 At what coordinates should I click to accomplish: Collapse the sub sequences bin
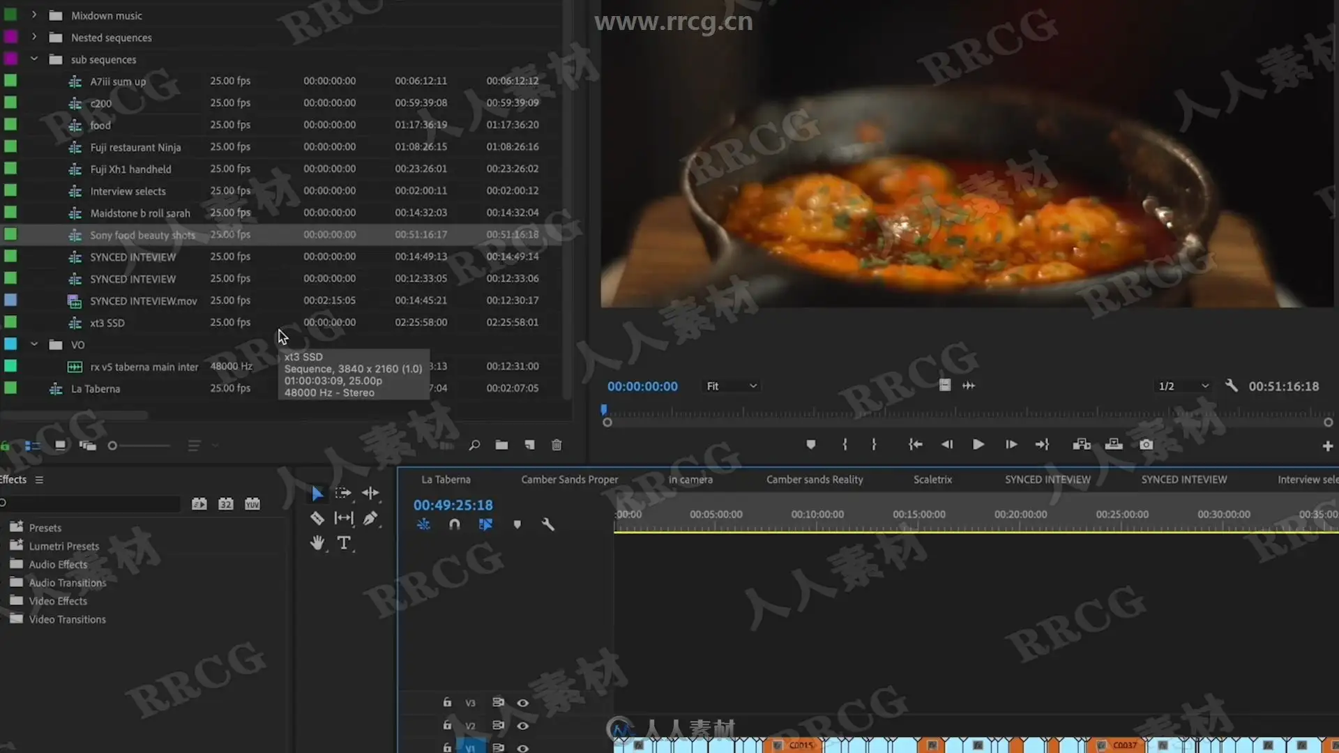click(x=34, y=59)
